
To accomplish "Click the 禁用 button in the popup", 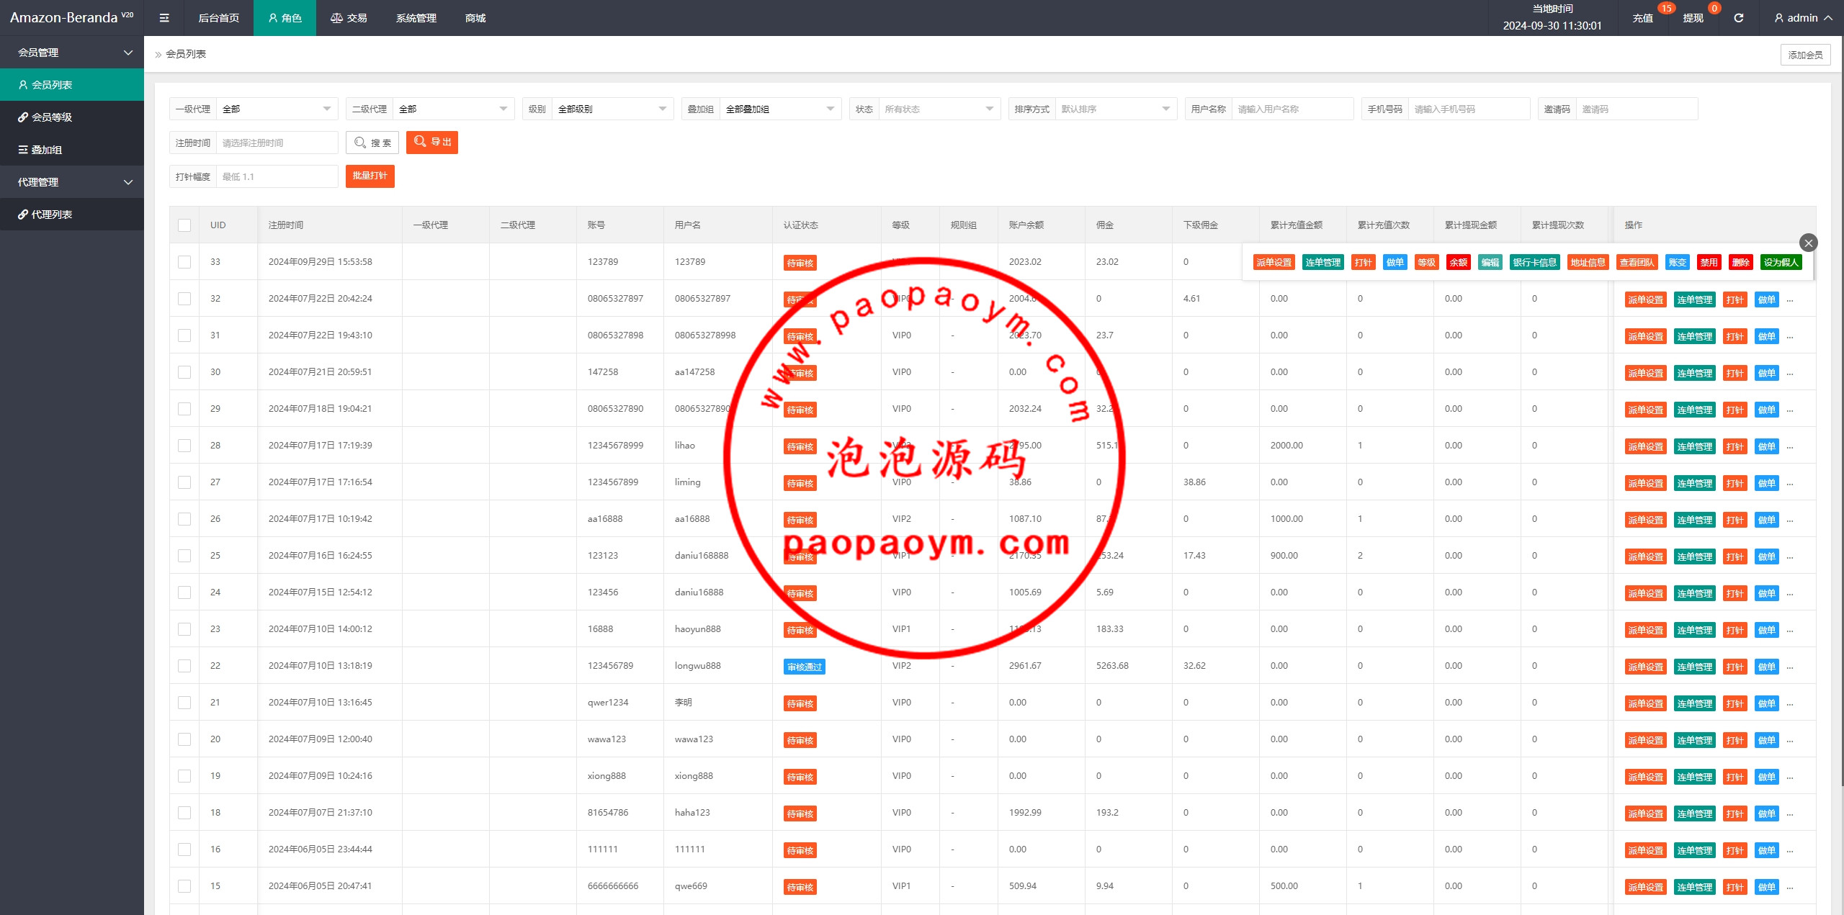I will click(1709, 263).
